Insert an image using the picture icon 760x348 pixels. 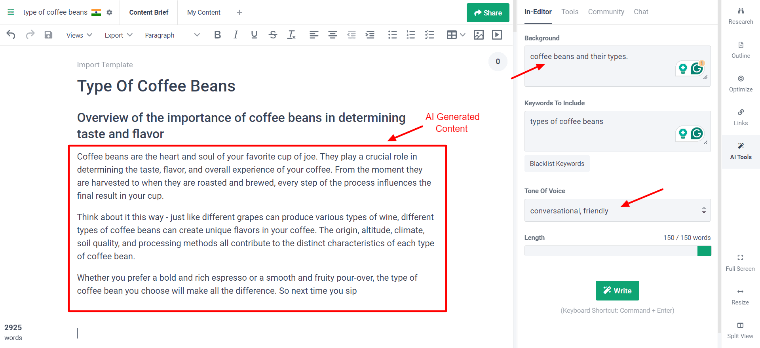click(479, 35)
